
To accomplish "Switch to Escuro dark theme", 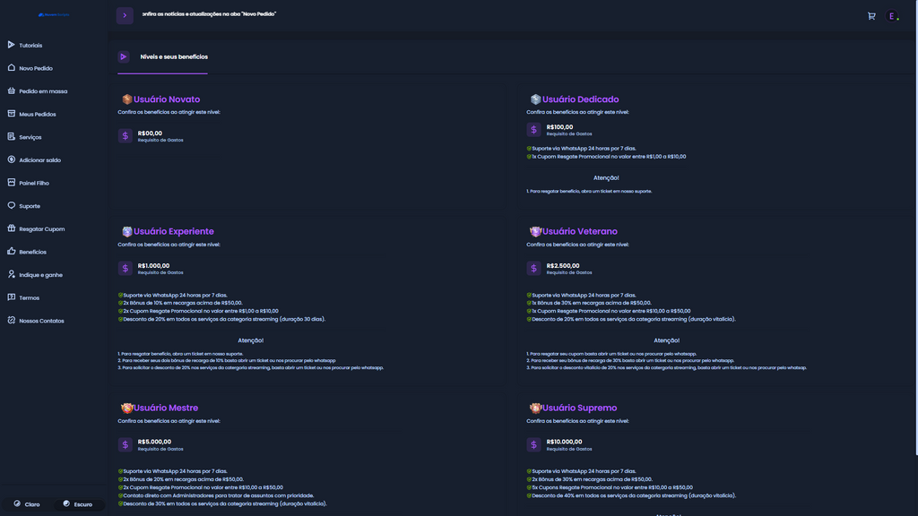I will [78, 504].
